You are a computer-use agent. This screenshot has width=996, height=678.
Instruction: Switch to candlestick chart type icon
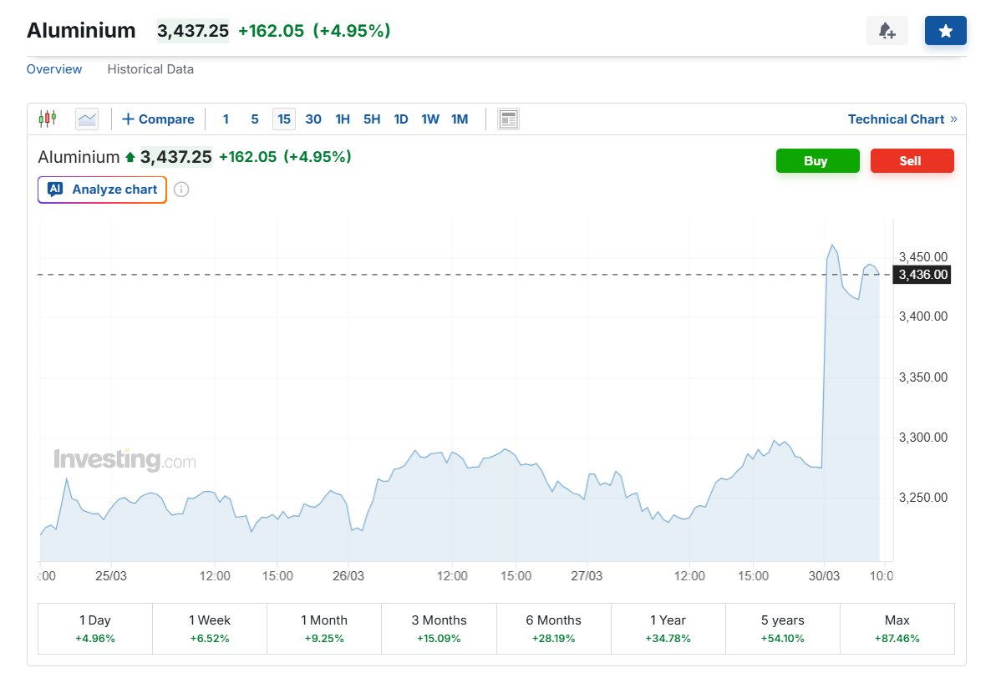click(x=48, y=119)
